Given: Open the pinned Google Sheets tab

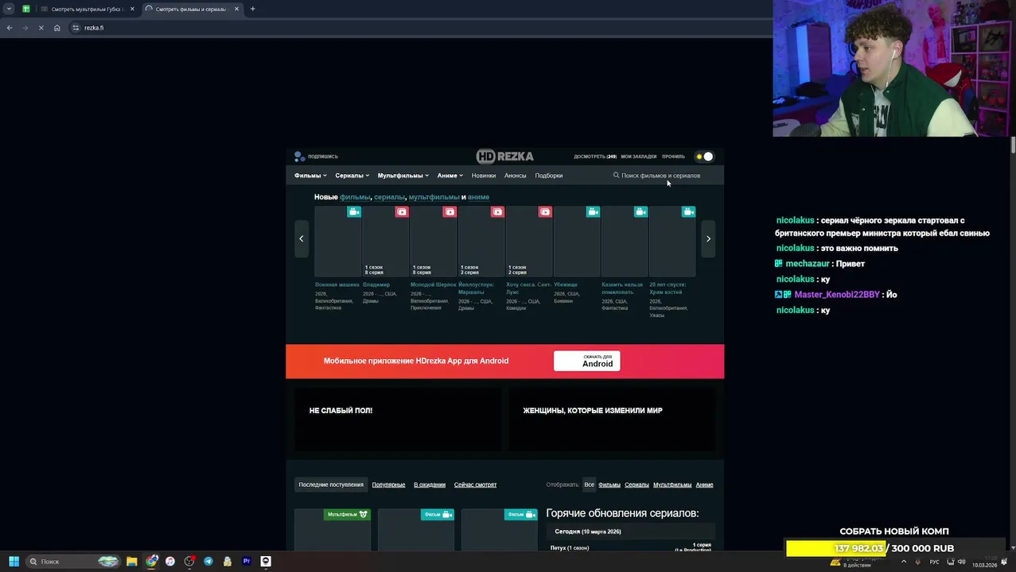Looking at the screenshot, I should 26,9.
